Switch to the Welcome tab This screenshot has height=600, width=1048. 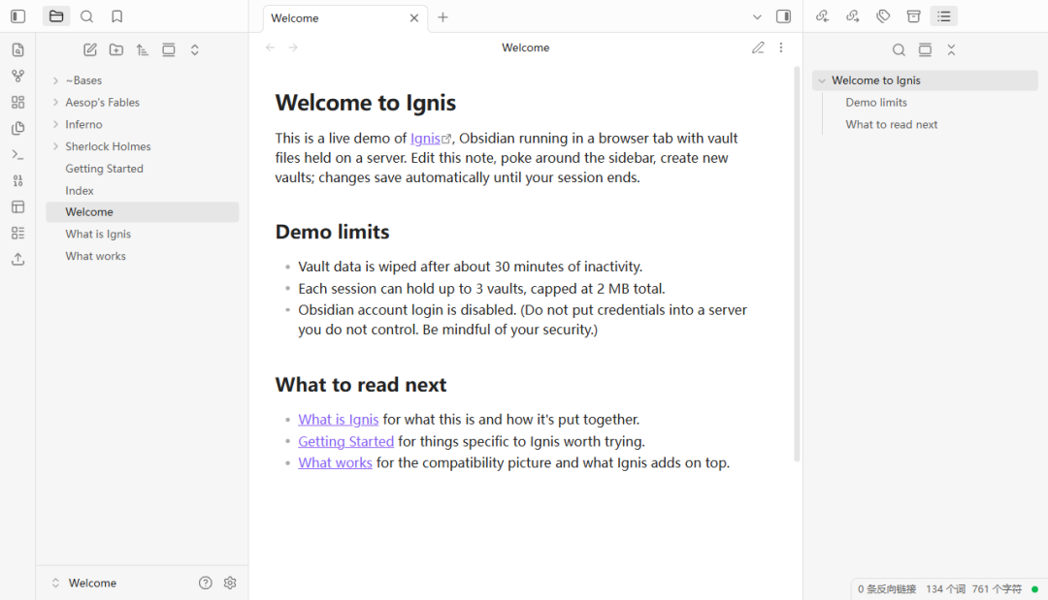344,18
